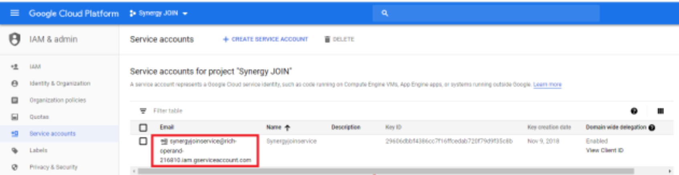Click the Synergyjoinservice name cell

tap(292, 141)
